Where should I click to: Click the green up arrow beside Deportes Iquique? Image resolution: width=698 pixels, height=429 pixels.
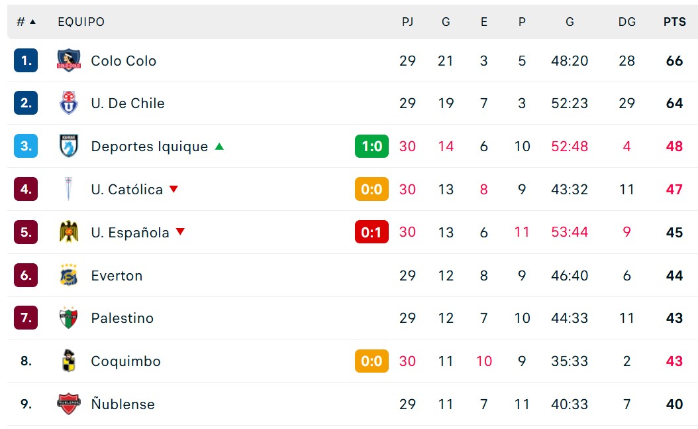(219, 146)
